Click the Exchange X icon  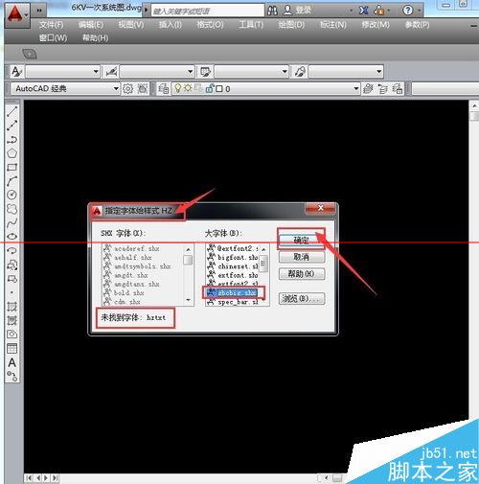tap(363, 11)
